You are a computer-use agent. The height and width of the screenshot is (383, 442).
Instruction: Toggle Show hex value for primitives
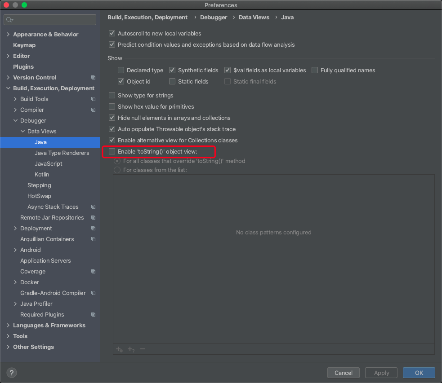pyautogui.click(x=112, y=107)
